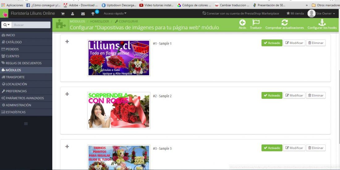The height and width of the screenshot is (170, 340).
Task: Open search filter dropdown arrow
Action: point(6,25)
